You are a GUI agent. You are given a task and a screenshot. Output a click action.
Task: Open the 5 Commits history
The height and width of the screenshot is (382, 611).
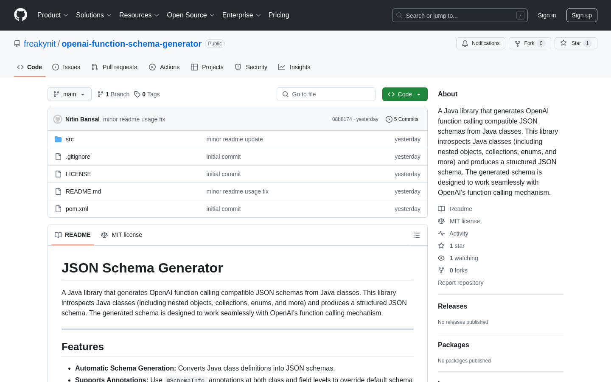[402, 119]
